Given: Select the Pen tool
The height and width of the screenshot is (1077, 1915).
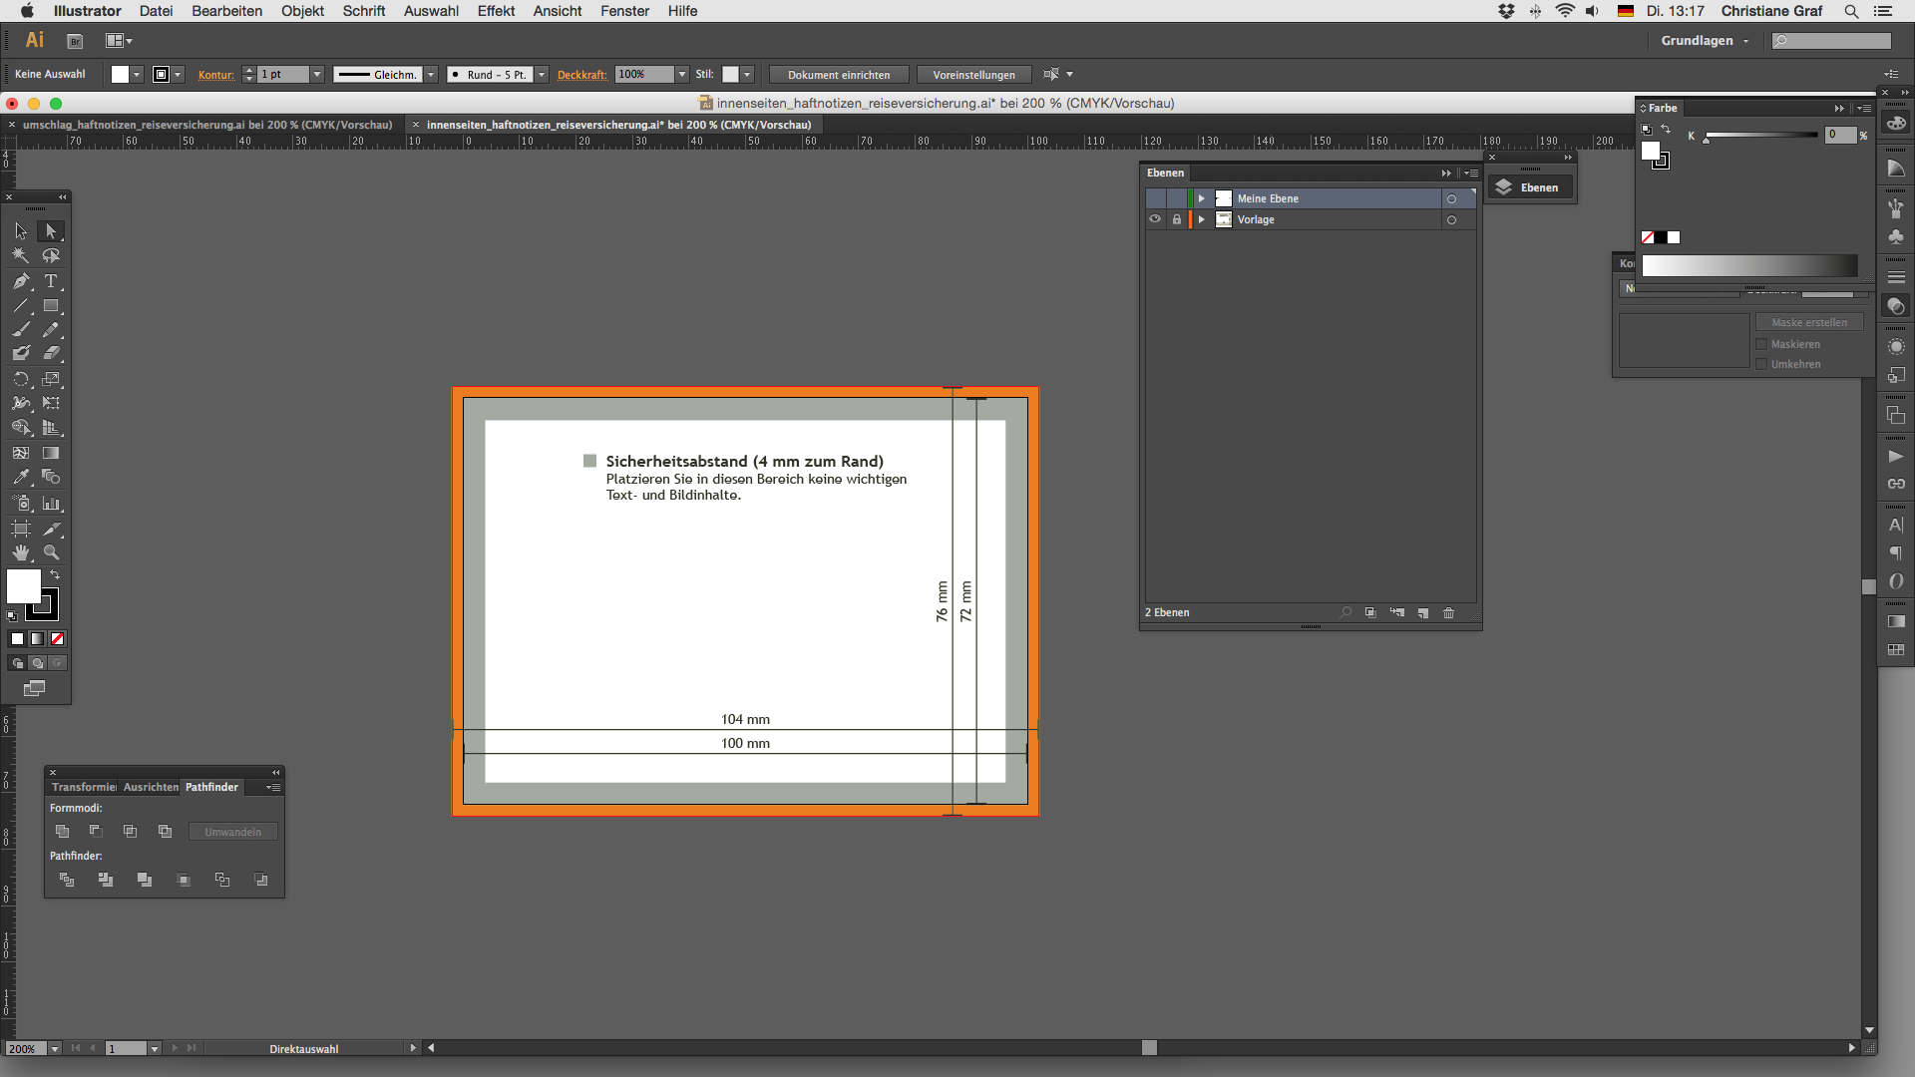Looking at the screenshot, I should pos(21,281).
